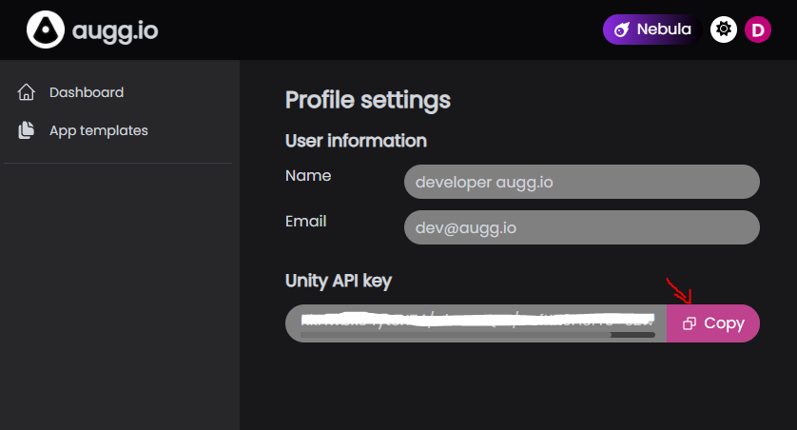The width and height of the screenshot is (797, 430).
Task: Focus the Email field 'dev@augg.io'
Action: (581, 228)
